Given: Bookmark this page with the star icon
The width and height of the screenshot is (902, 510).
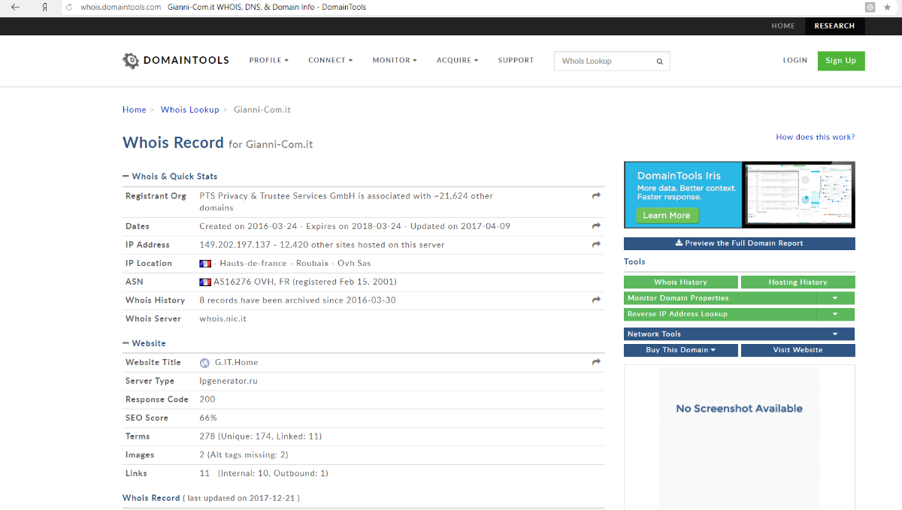Looking at the screenshot, I should pos(887,7).
